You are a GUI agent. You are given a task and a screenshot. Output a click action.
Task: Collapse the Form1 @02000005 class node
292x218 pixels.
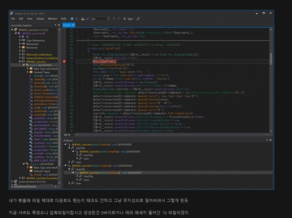pos(24,65)
